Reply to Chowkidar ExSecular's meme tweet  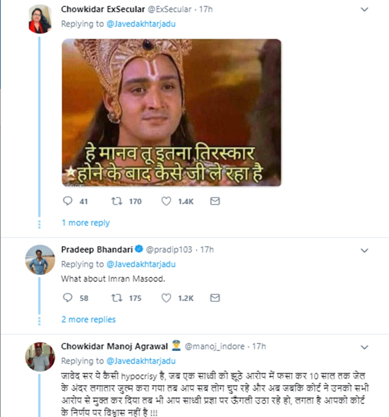coord(67,201)
